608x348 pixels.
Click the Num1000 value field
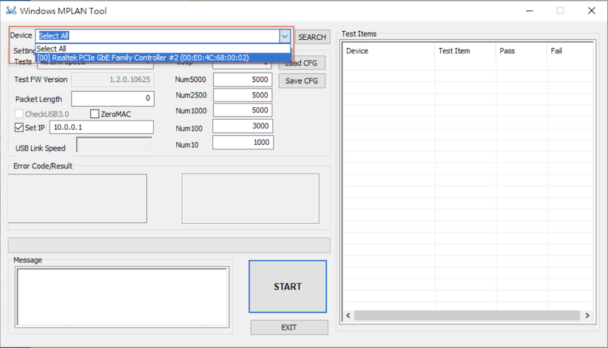(243, 110)
